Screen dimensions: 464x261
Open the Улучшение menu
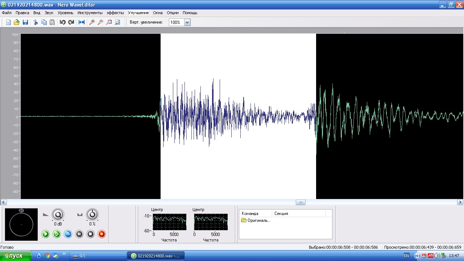138,13
